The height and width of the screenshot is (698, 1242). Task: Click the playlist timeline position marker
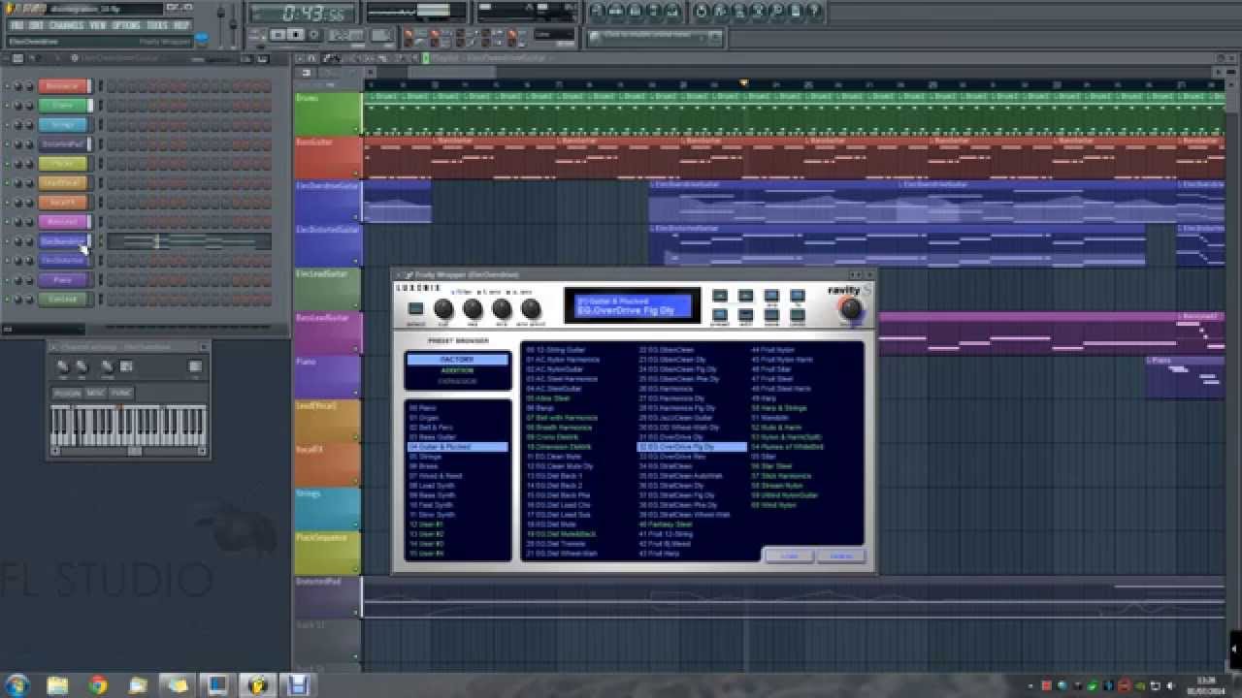pos(744,83)
